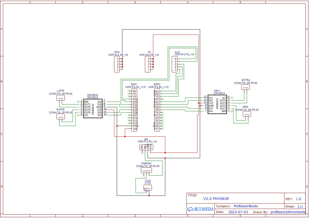Click the GND 1x5 header symbol

click(117, 64)
